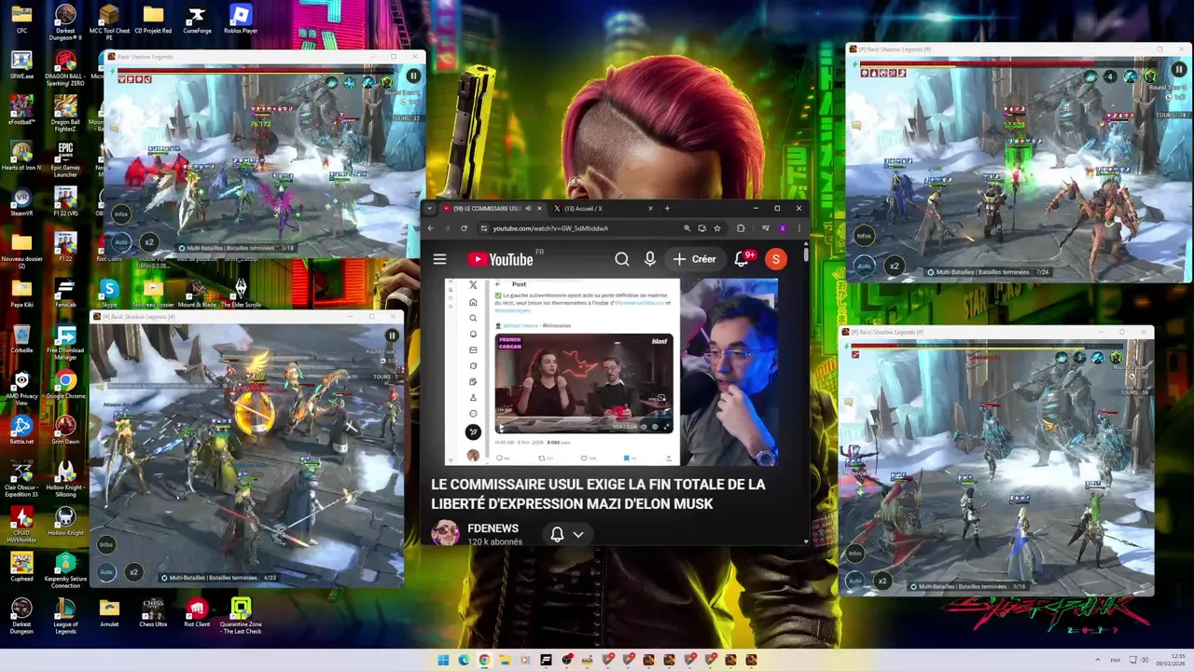Select the Google Chrome desktop shortcut

(65, 384)
